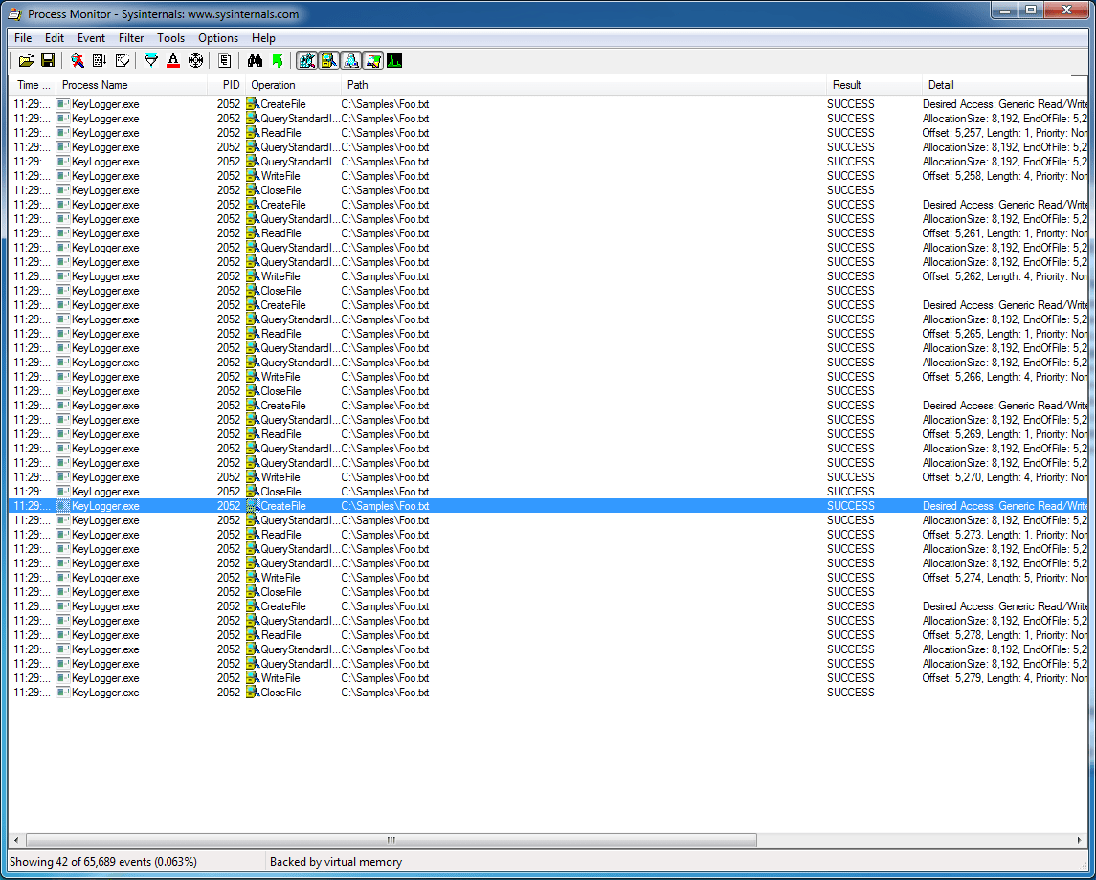Click the Clear display icon

[123, 61]
